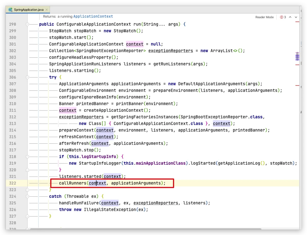307x235 pixels.
Task: Go to next highlighted error arrow
Action: (296, 17)
